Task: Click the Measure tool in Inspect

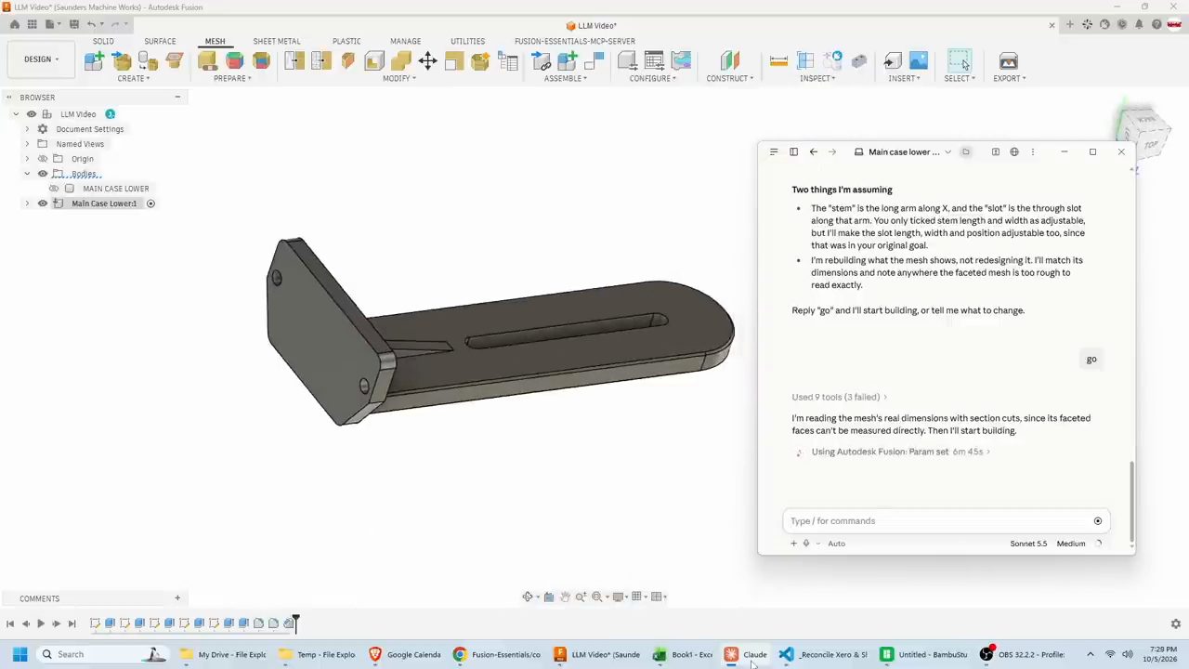Action: click(778, 61)
